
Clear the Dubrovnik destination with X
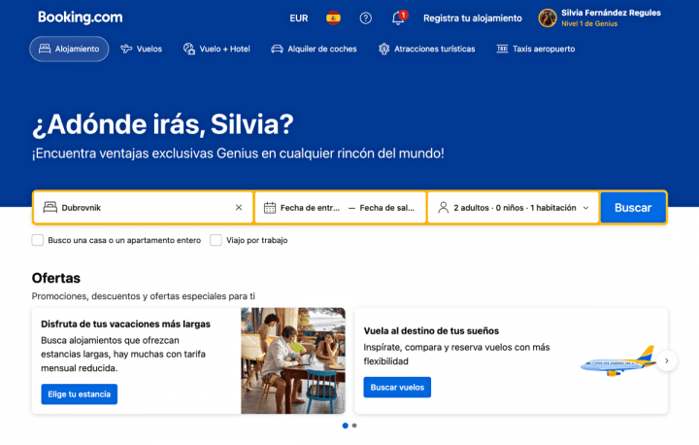(239, 208)
